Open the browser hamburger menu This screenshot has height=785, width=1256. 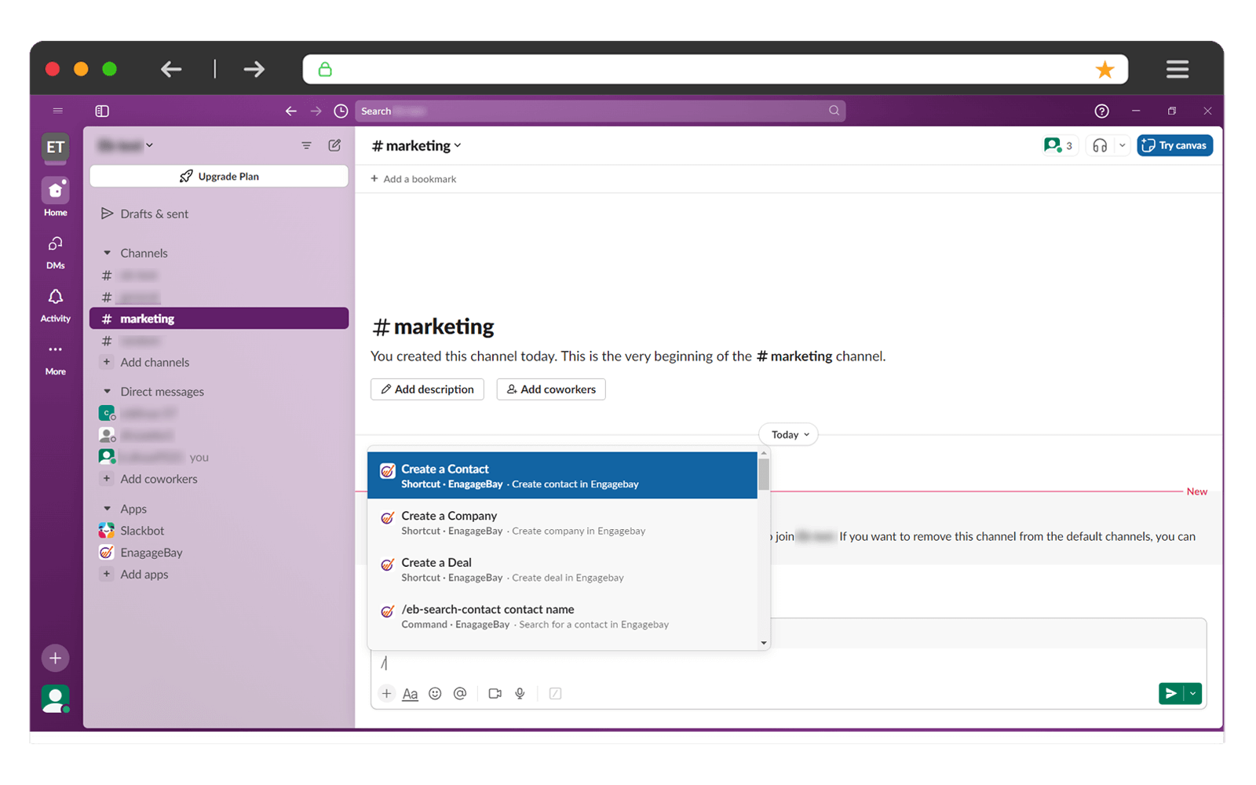click(1177, 69)
